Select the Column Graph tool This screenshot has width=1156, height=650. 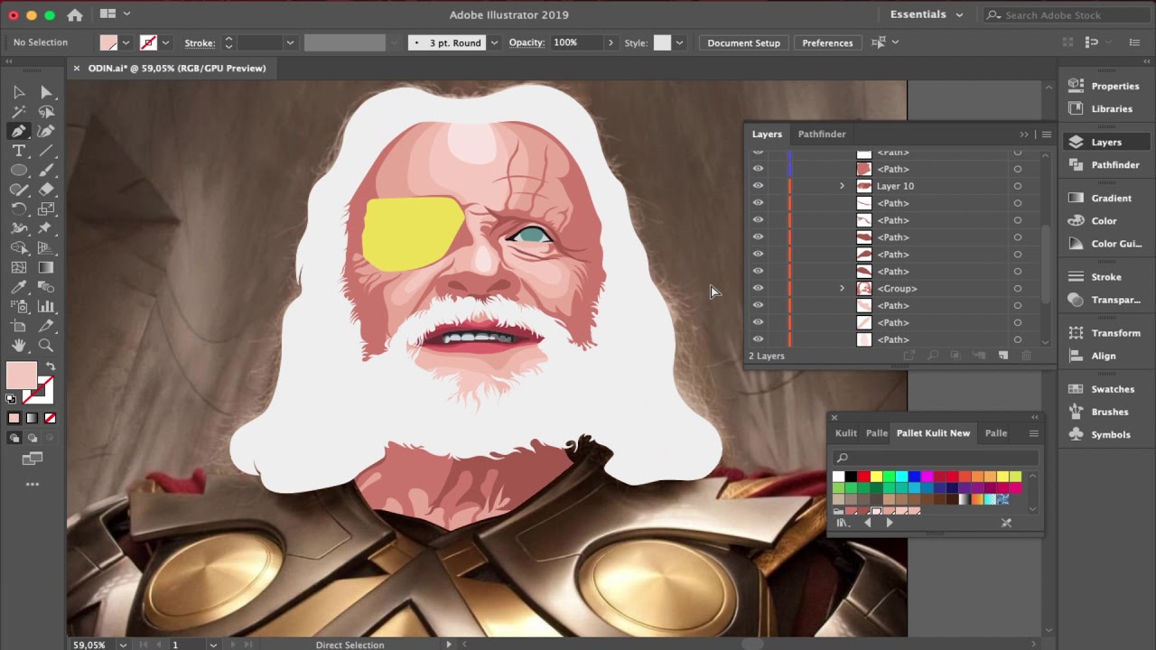pyautogui.click(x=46, y=307)
